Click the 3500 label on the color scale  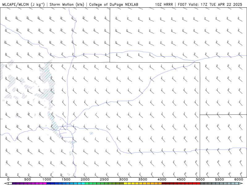[x=143, y=179]
